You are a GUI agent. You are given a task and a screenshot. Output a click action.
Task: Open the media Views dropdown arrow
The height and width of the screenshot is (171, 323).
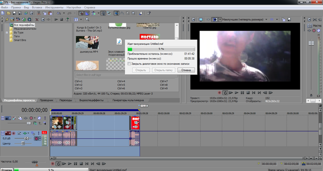(81, 19)
